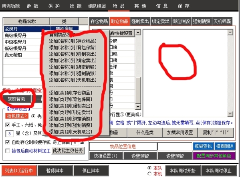Choose 添加[类]到[绑定卖出] menu entry
Image resolution: width=240 pixels, height=177 pixels.
click(x=71, y=112)
